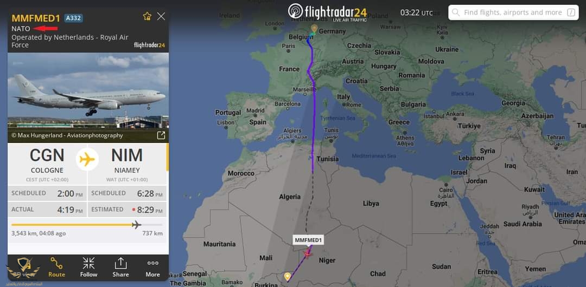Focus the Find flights search field
Viewport: 586px width, 287px height.
[x=513, y=12]
